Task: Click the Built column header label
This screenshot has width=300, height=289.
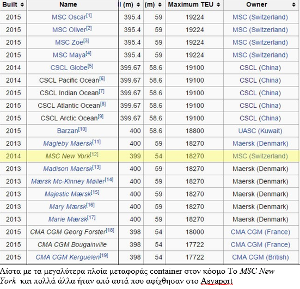Action: coord(10,4)
